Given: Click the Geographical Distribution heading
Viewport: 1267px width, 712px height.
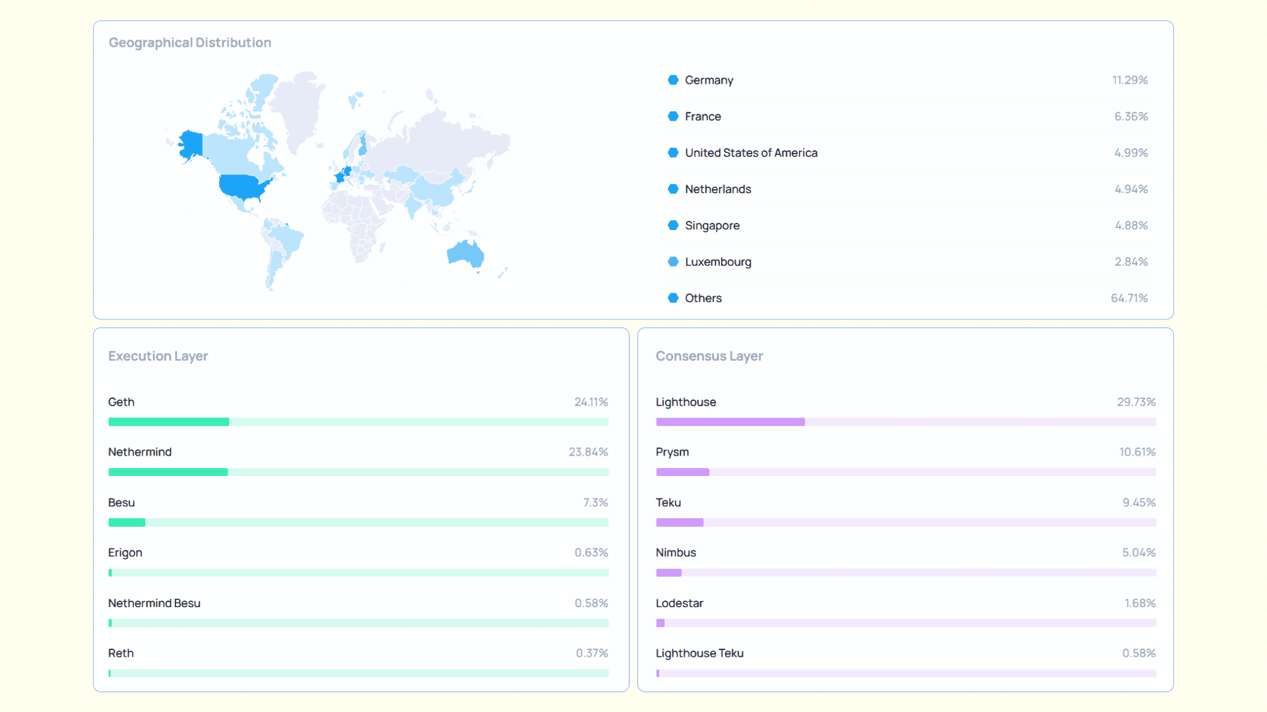Looking at the screenshot, I should click(190, 42).
